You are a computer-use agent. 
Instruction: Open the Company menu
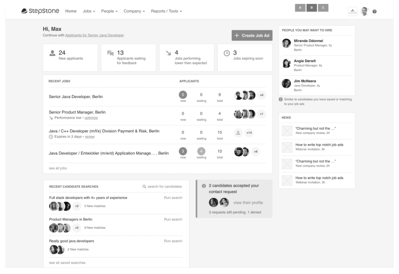(134, 11)
